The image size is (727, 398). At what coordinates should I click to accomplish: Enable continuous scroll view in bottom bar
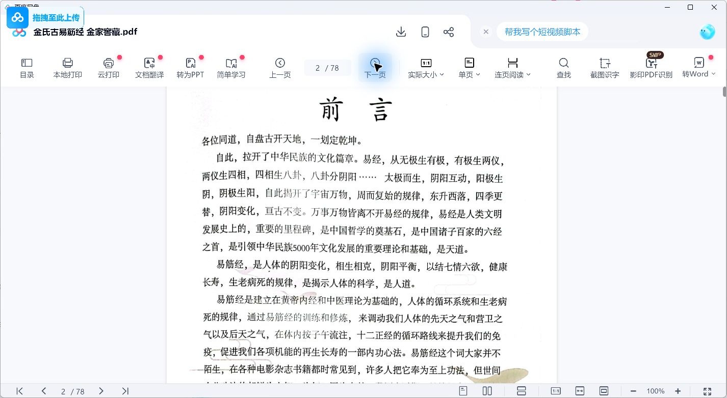pos(521,391)
